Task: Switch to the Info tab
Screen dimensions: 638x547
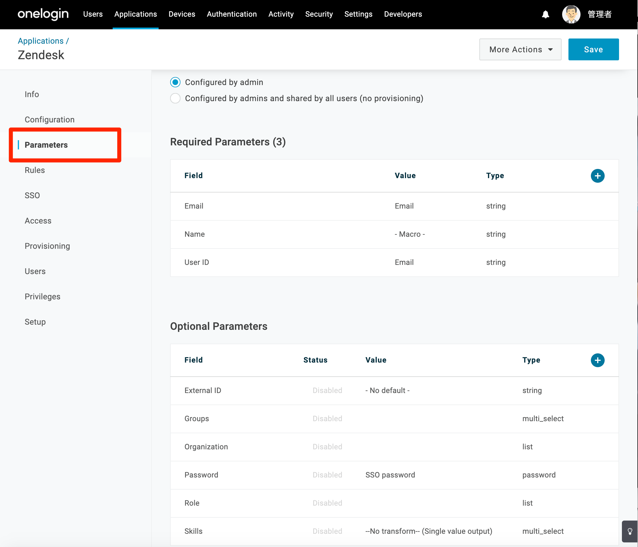Action: (x=32, y=94)
